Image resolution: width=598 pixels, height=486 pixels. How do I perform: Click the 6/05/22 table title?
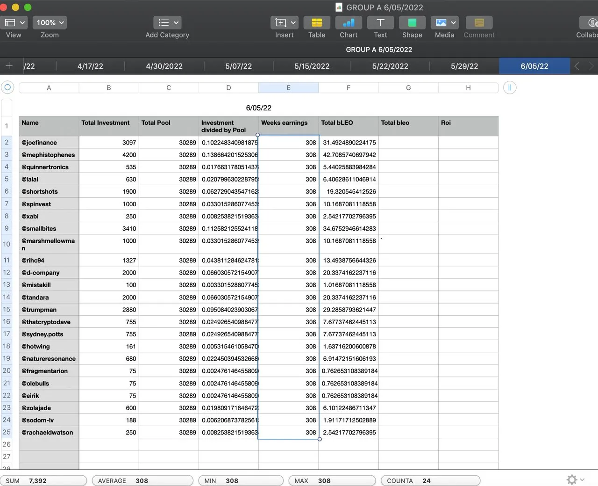258,108
